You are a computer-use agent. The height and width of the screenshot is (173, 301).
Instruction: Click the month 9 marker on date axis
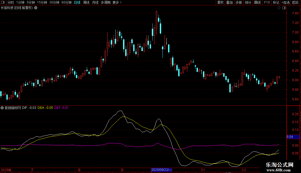tap(122, 170)
